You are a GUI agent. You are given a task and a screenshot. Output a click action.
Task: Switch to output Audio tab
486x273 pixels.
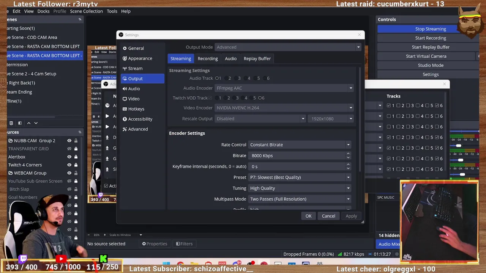(230, 59)
